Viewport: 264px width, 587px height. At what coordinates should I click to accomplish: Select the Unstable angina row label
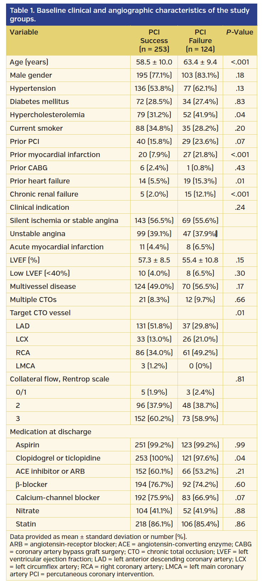pyautogui.click(x=37, y=234)
